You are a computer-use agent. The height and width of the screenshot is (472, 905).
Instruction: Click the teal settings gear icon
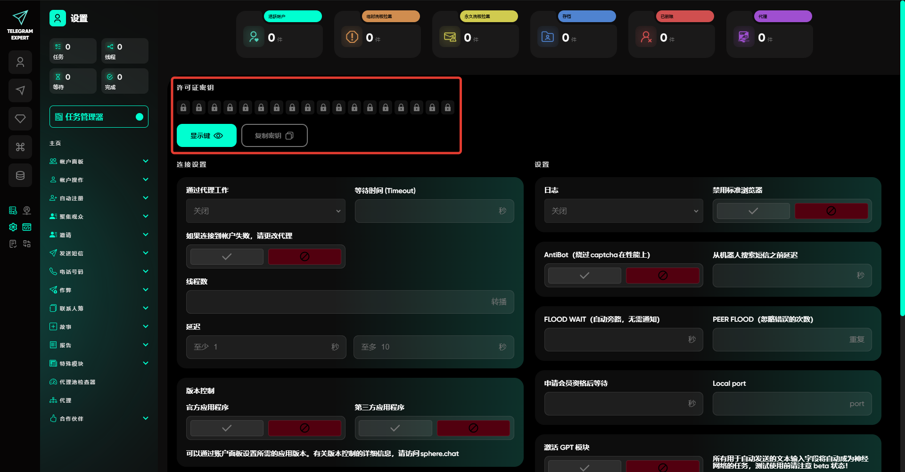point(13,227)
